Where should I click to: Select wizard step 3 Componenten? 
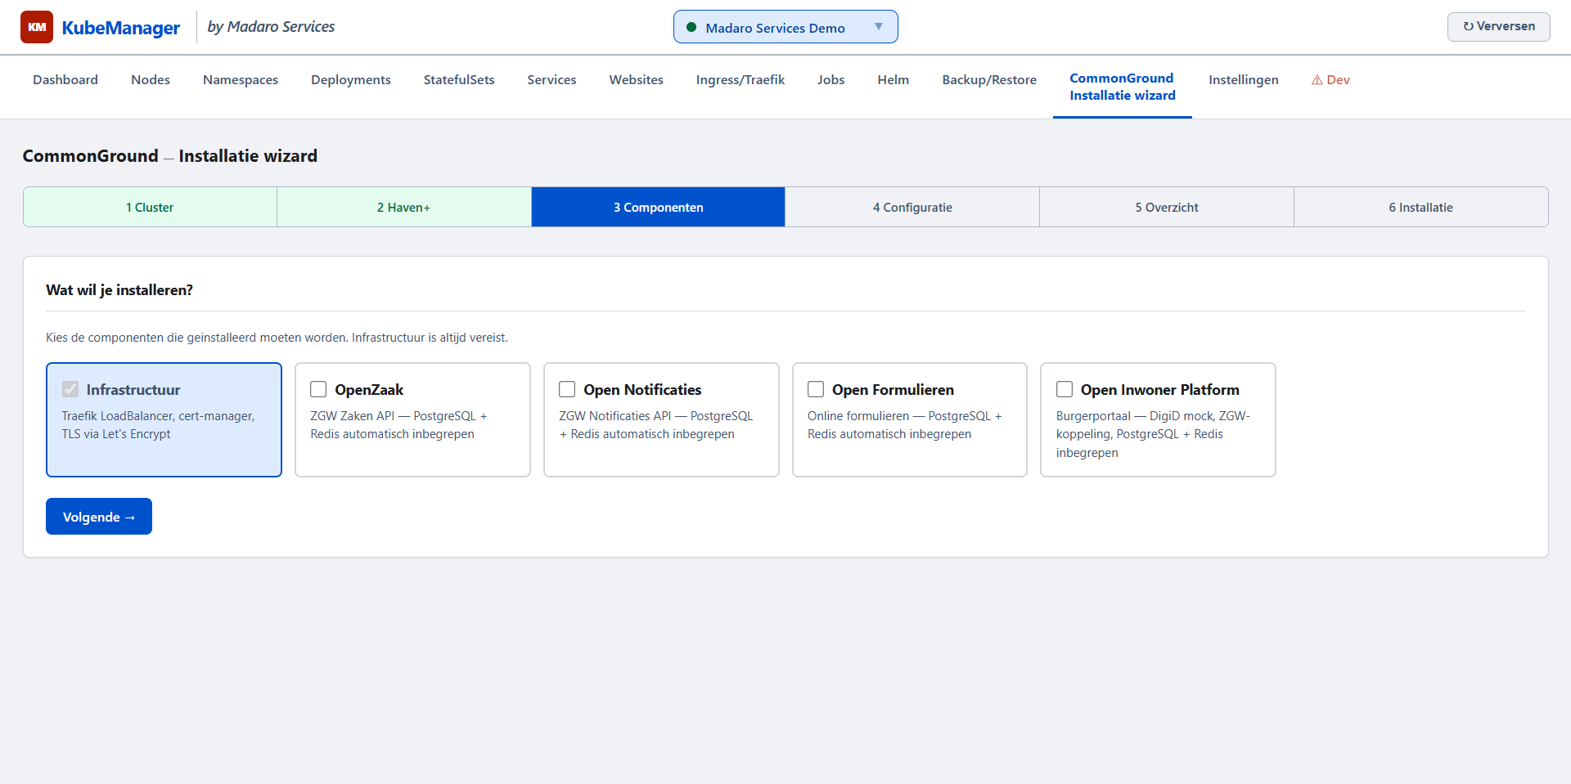659,207
